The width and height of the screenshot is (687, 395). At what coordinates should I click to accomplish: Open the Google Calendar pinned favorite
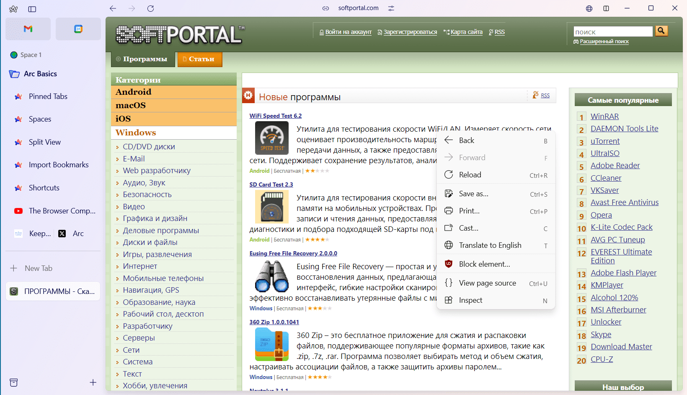coord(78,29)
